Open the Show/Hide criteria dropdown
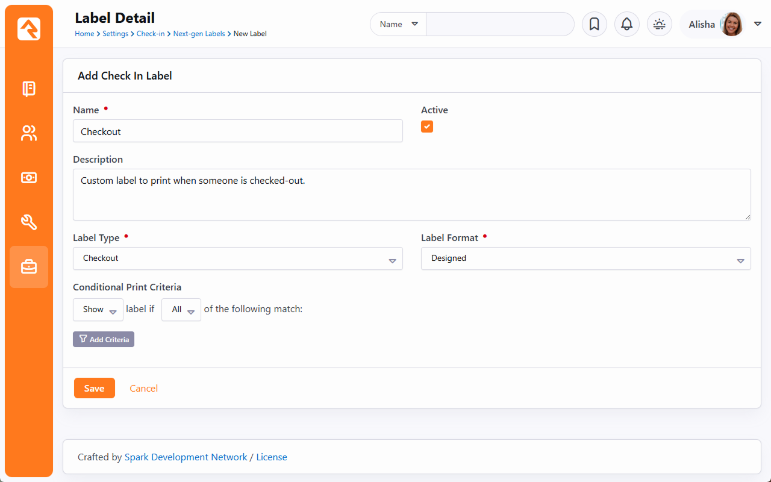 click(x=98, y=310)
